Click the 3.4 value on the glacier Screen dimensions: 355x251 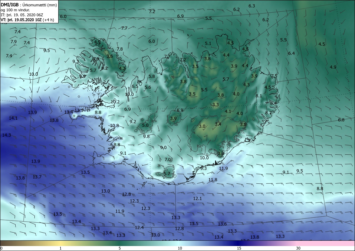218,124
